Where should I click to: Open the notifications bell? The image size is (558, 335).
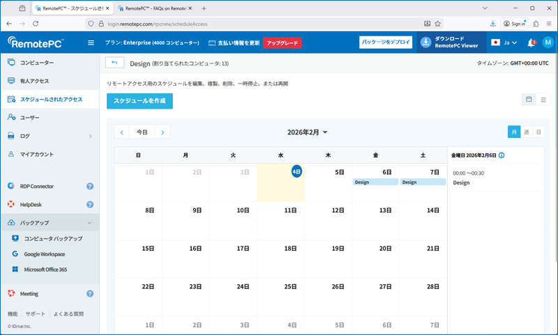click(x=531, y=42)
